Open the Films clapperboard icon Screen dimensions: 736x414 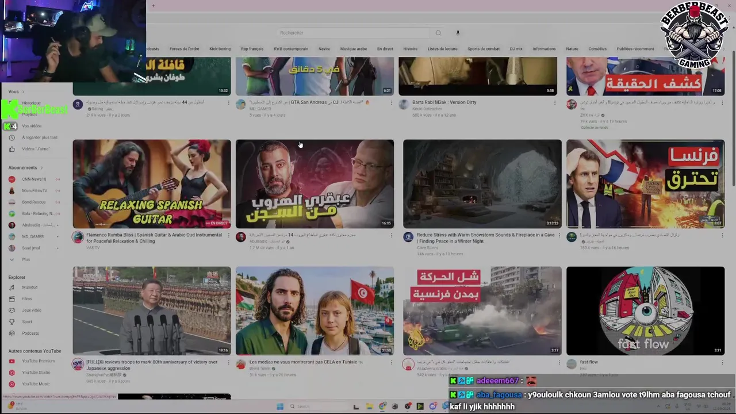pos(11,299)
